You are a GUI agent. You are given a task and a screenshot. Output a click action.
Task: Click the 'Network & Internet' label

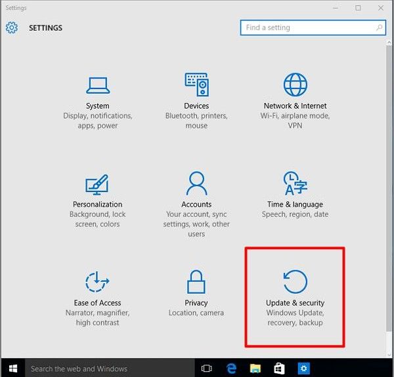tap(295, 106)
